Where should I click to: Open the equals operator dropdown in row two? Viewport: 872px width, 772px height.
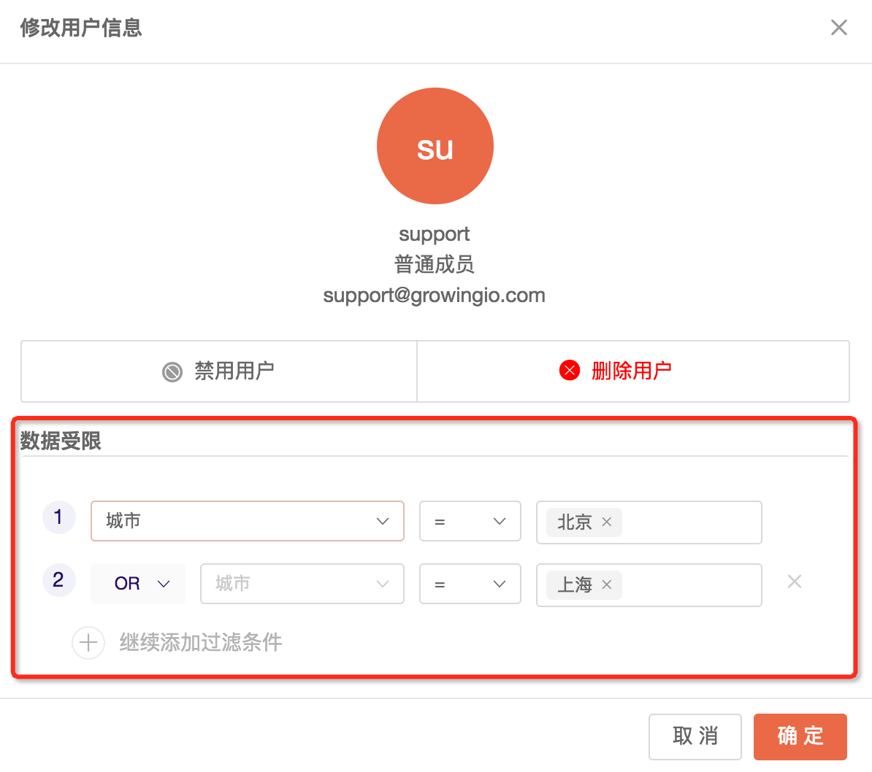pos(470,584)
